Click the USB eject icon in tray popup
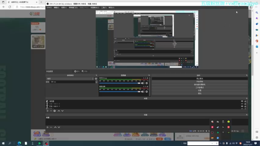The image size is (260, 146). 223,122
